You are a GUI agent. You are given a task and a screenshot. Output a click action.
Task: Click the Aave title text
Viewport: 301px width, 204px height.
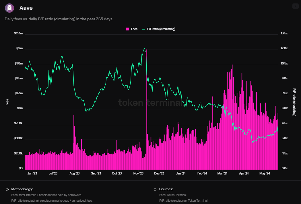click(x=26, y=8)
